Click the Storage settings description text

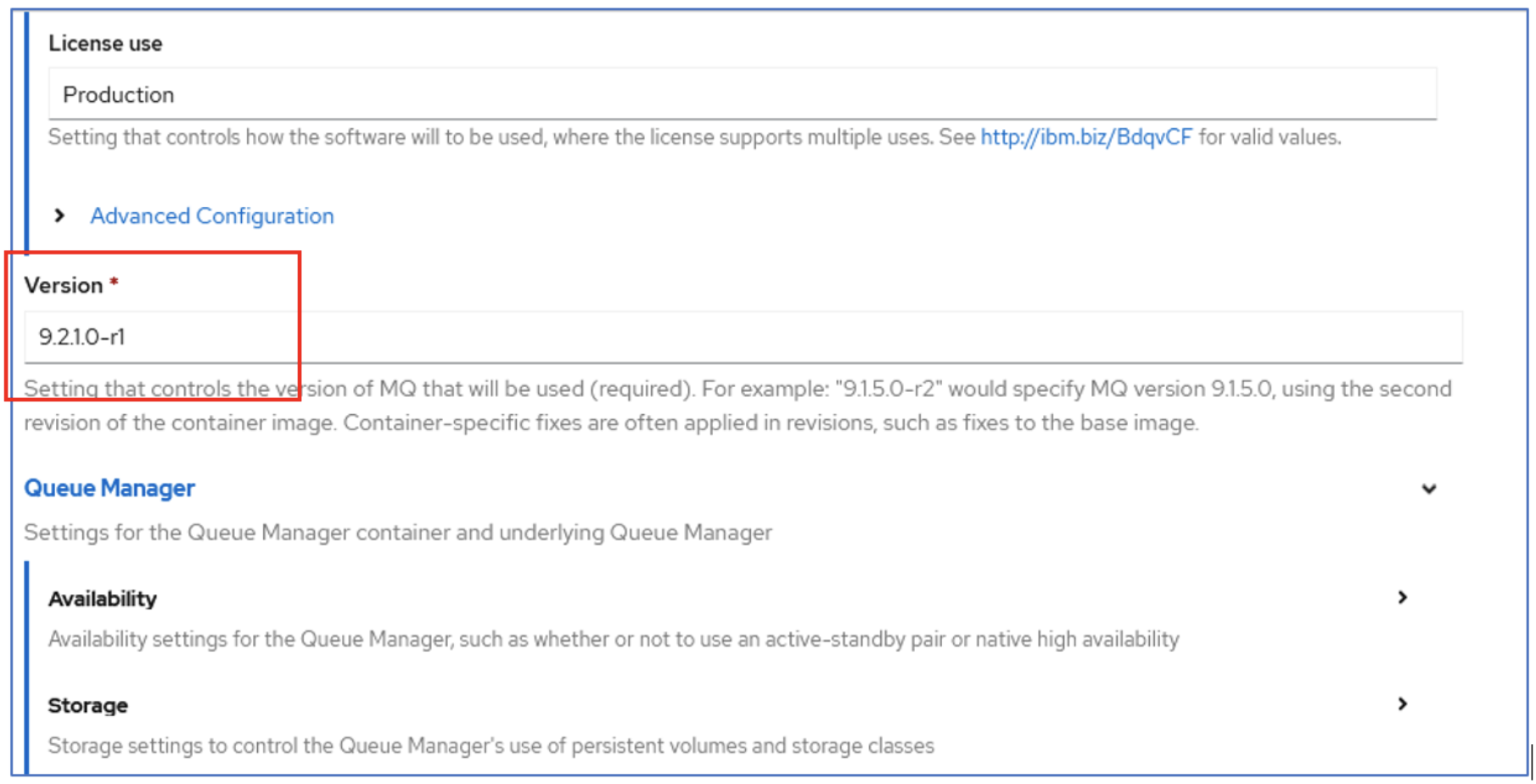pos(491,746)
